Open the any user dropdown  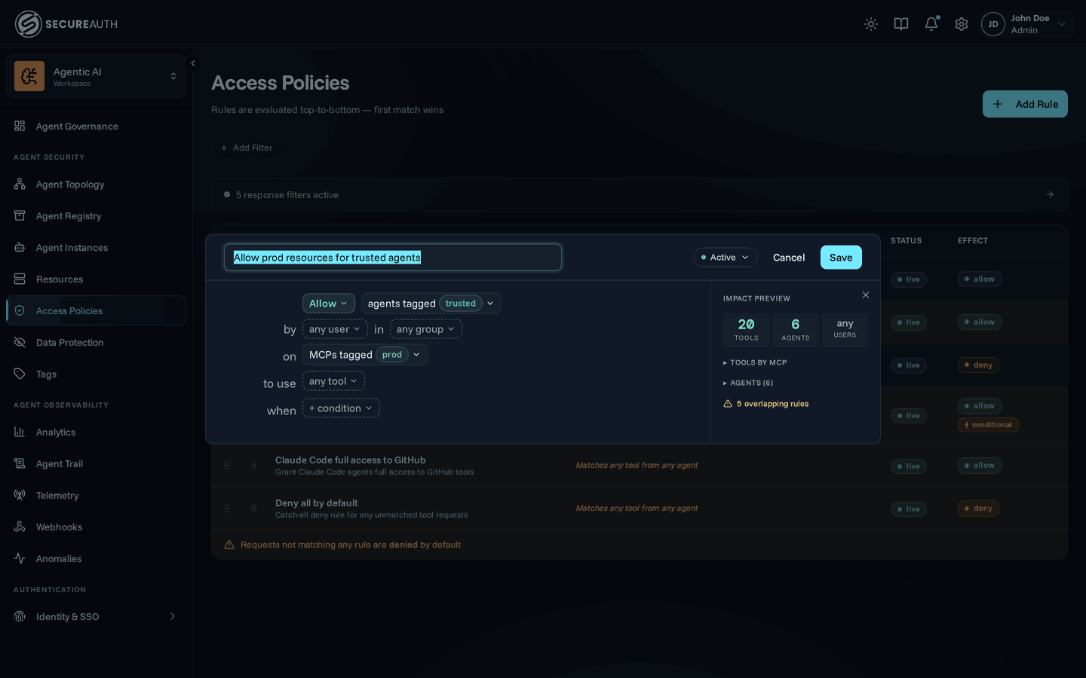[335, 329]
